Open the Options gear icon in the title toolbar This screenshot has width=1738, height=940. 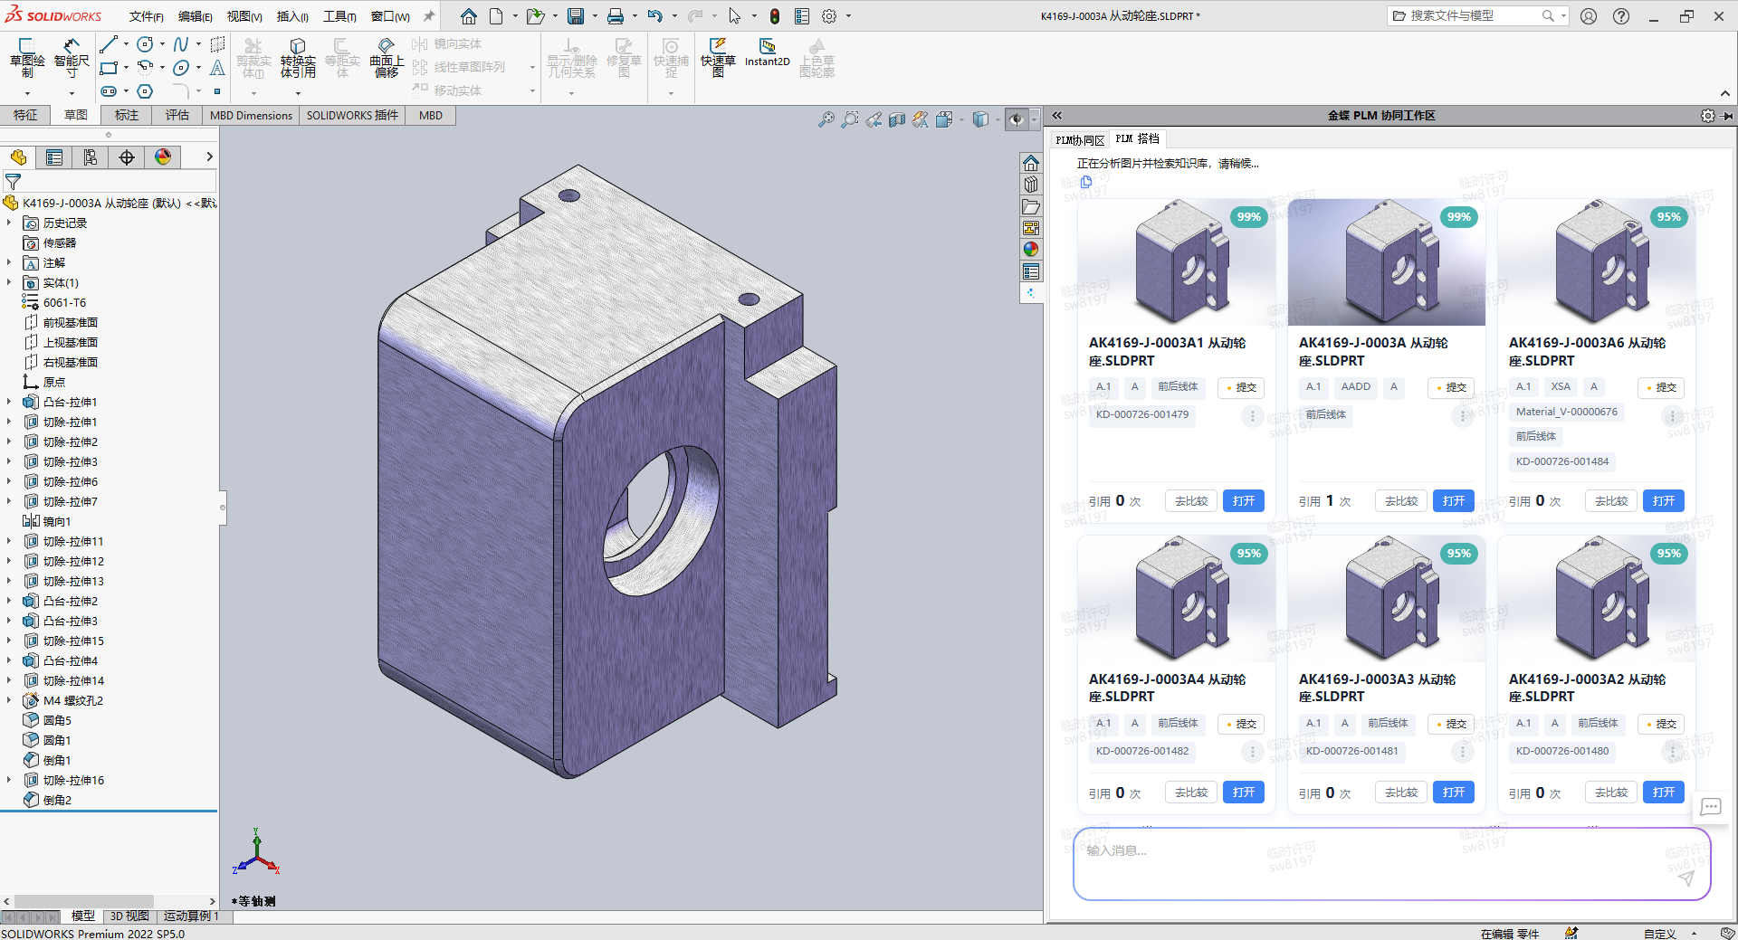829,16
